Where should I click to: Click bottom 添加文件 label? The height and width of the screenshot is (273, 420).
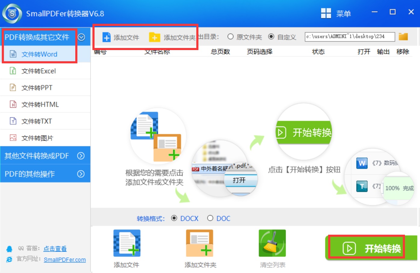(126, 265)
